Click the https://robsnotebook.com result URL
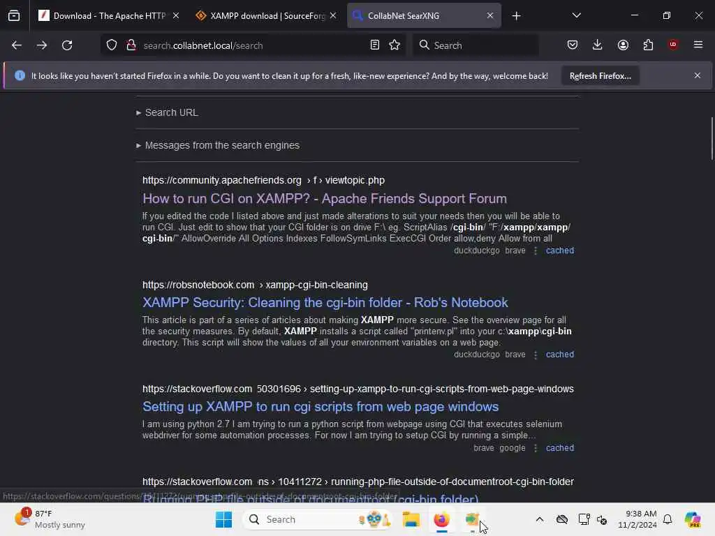This screenshot has height=536, width=715. pyautogui.click(x=255, y=285)
